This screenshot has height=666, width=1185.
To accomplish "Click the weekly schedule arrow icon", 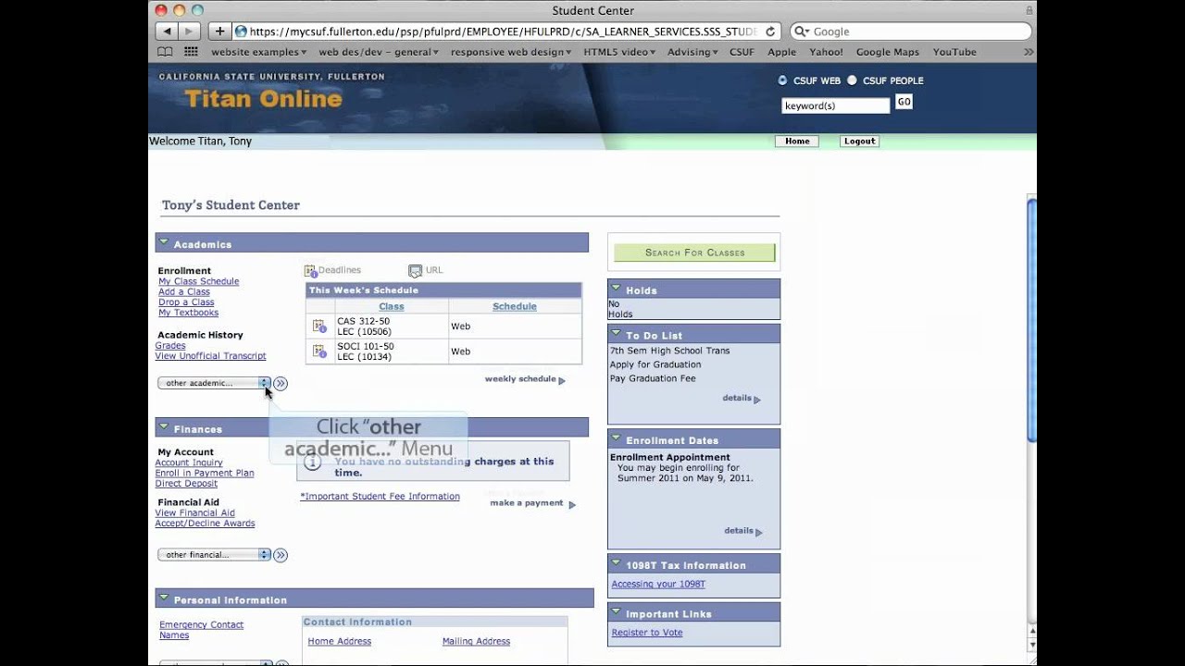I will click(x=561, y=380).
